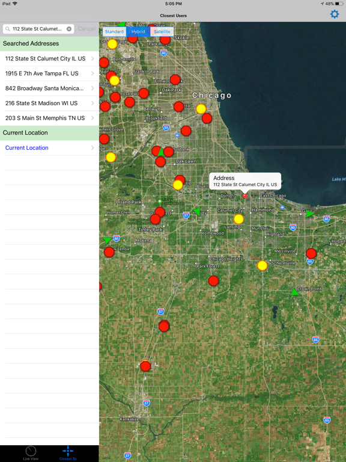Select green arrow marker near Crown Point
Image resolution: width=346 pixels, height=462 pixels.
tap(294, 292)
